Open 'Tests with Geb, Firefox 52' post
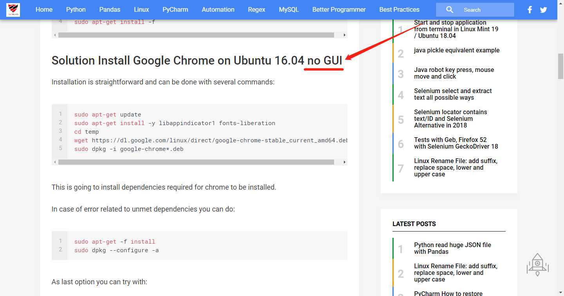The image size is (564, 296). [456, 143]
